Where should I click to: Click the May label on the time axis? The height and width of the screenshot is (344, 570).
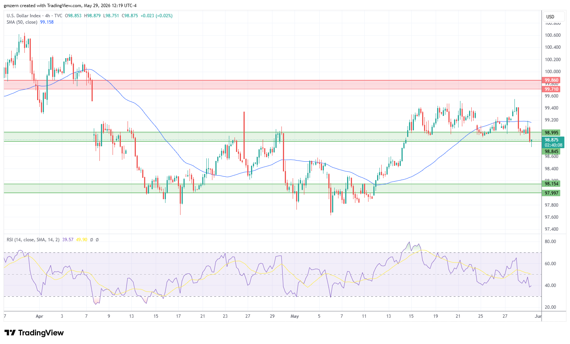[x=295, y=316]
